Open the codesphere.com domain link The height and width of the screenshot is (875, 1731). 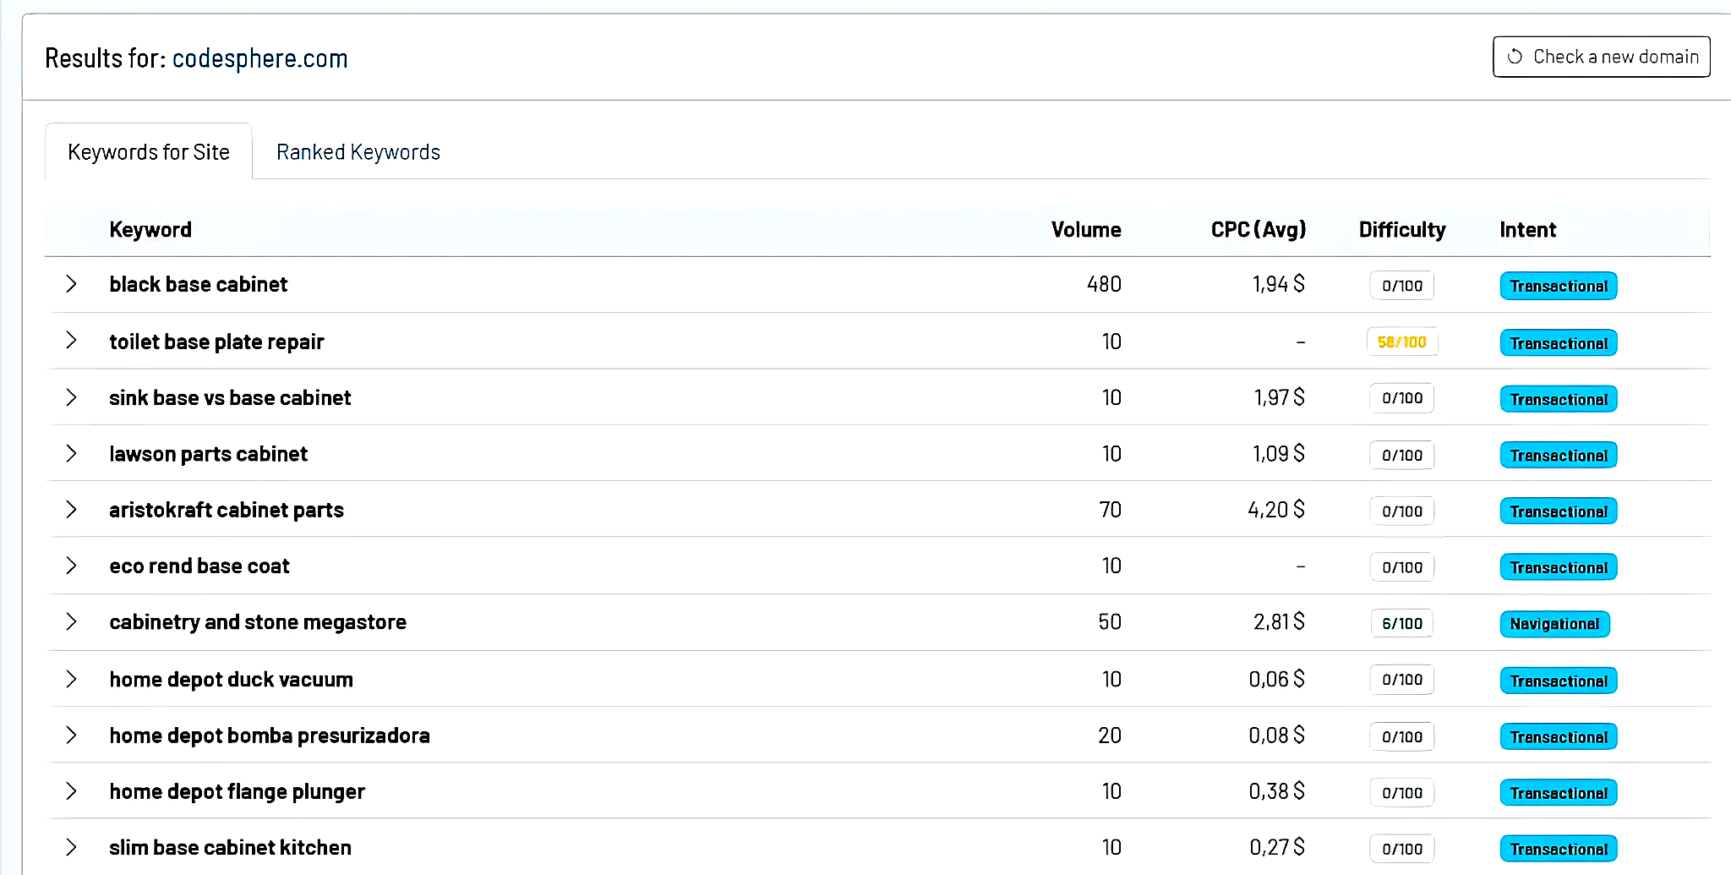click(x=259, y=58)
